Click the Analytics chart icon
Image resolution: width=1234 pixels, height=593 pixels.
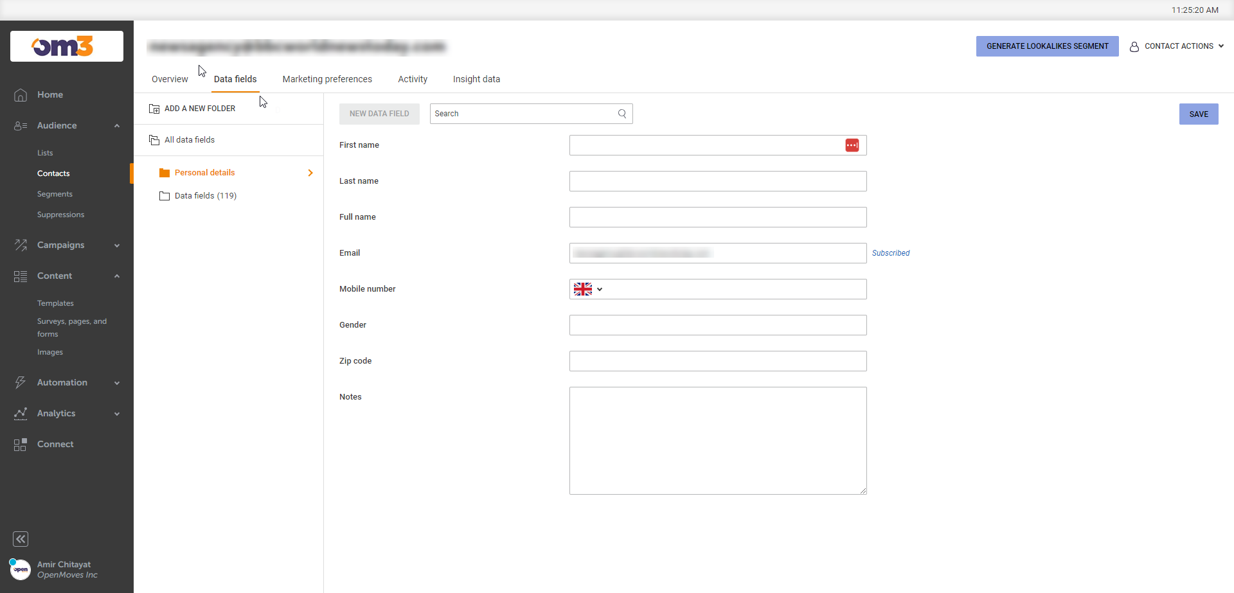pos(21,414)
